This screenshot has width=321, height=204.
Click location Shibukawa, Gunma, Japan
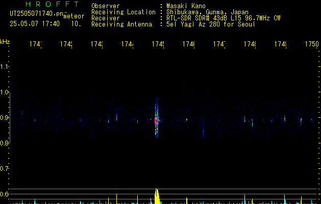coord(207,12)
